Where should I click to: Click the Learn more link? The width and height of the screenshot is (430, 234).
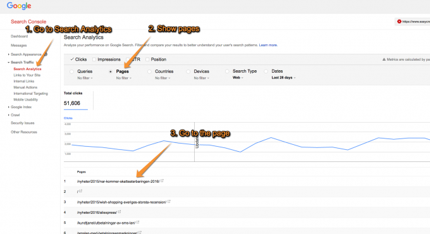pos(268,45)
